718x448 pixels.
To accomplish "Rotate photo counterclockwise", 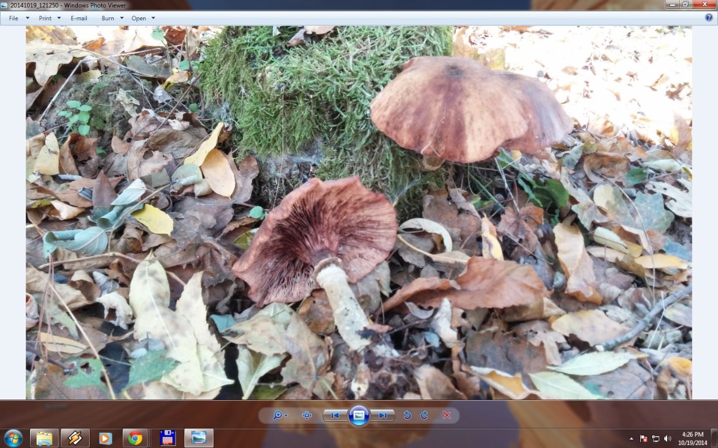I will pos(407,415).
